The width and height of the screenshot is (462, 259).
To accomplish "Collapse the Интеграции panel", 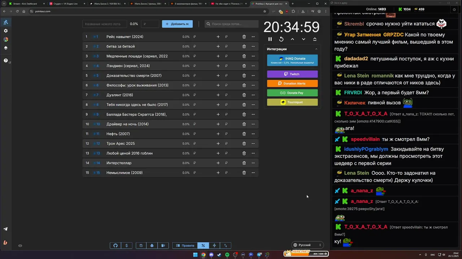I will coord(316,49).
